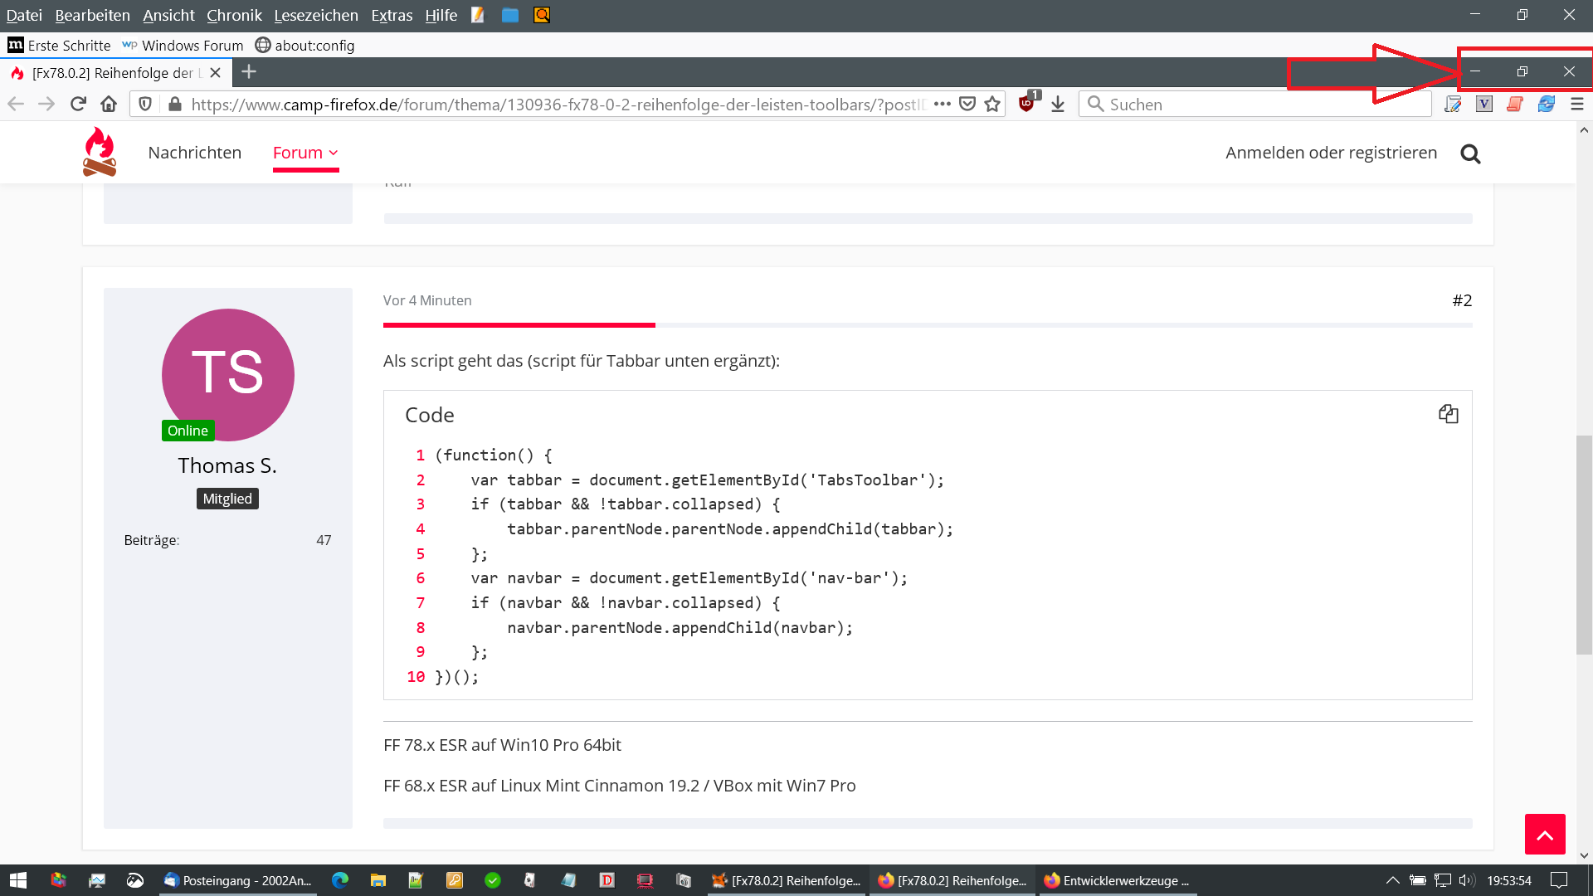The width and height of the screenshot is (1593, 896).
Task: Go to the home page icon
Action: 109,104
